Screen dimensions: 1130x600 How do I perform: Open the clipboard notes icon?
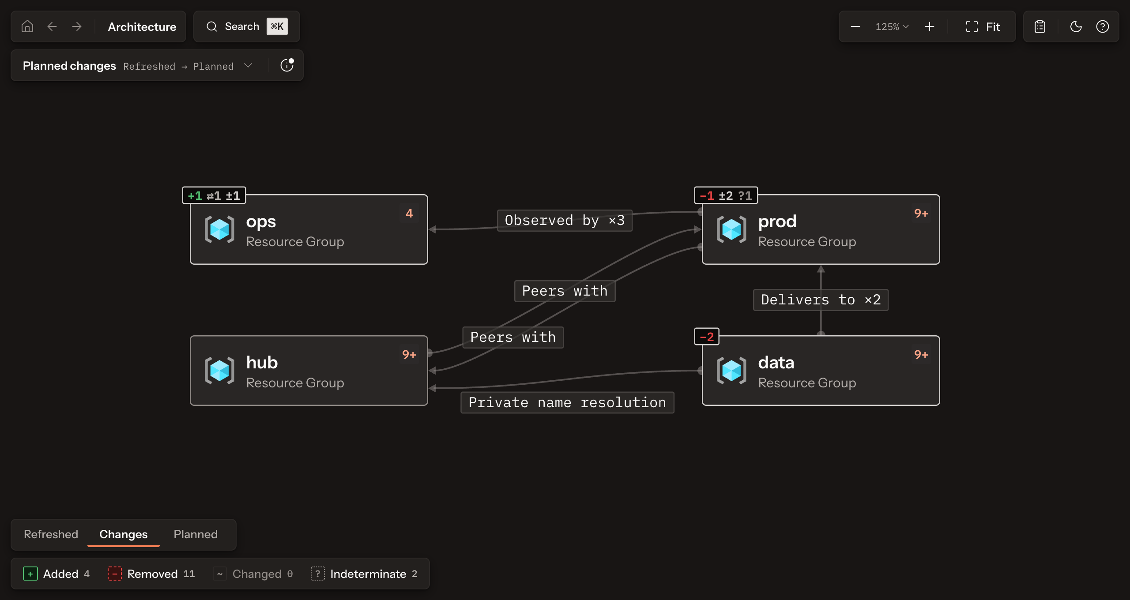[x=1040, y=26]
